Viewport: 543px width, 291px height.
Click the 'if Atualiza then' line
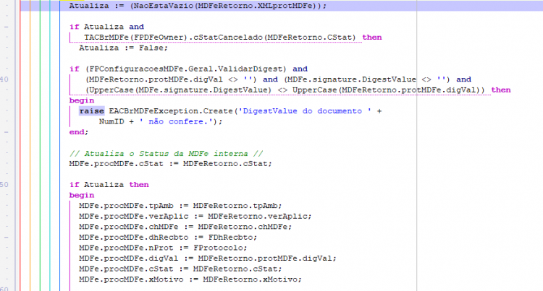click(109, 185)
